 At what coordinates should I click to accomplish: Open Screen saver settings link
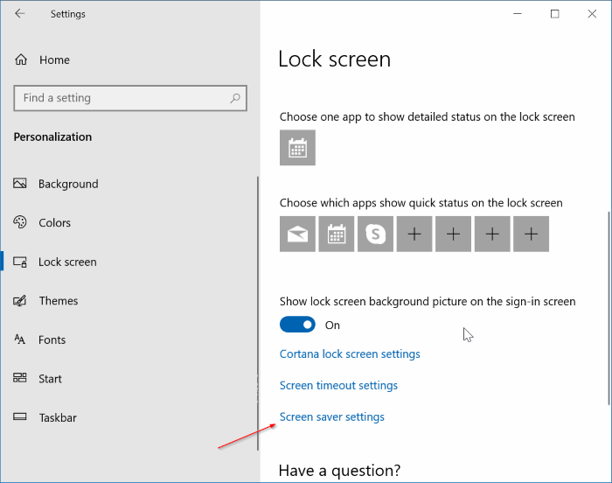pyautogui.click(x=332, y=416)
